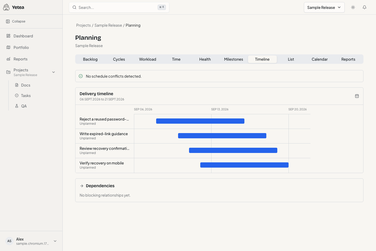This screenshot has width=376, height=251.
Task: Switch to the List tab
Action: click(x=291, y=59)
